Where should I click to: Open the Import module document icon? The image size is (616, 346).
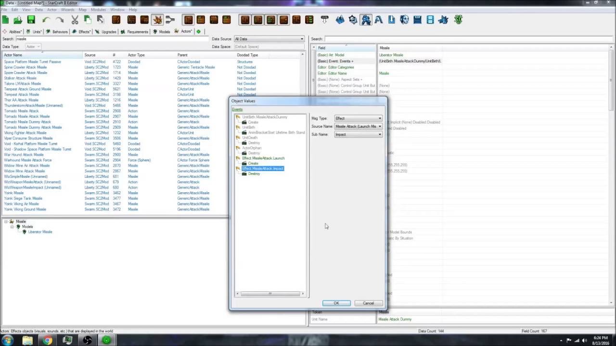click(392, 20)
